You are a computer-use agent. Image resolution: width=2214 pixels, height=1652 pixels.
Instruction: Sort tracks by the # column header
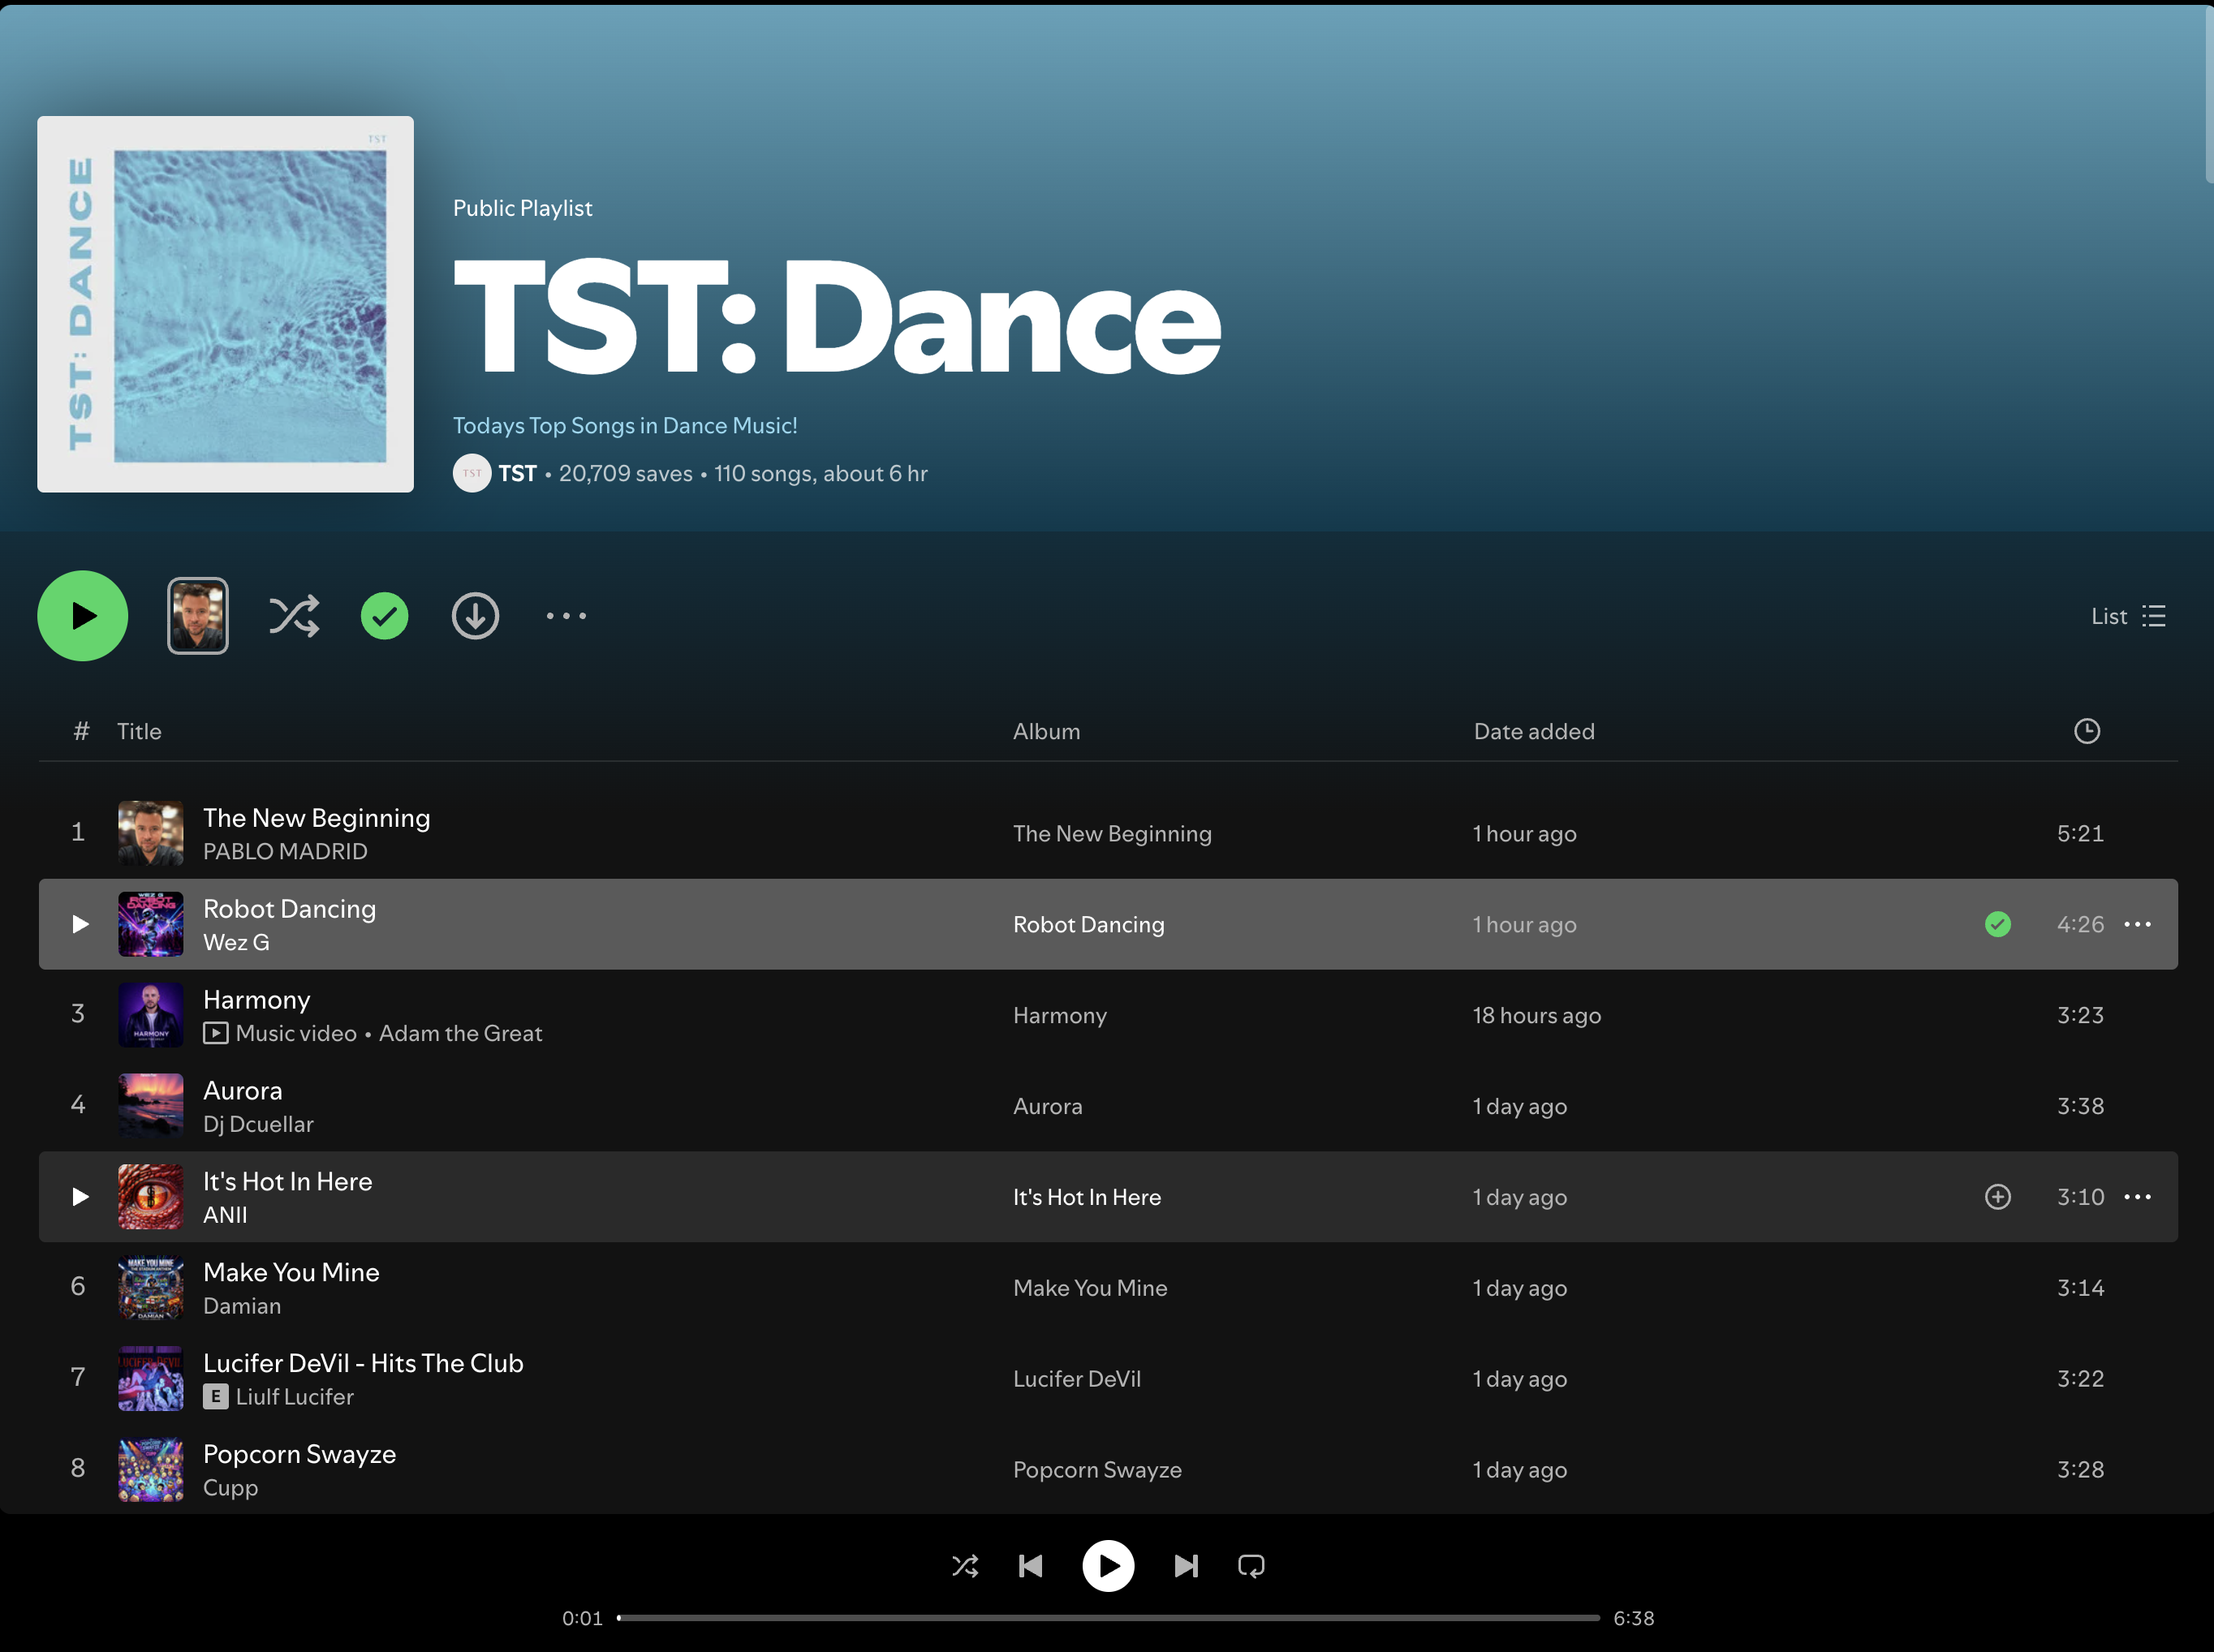81,731
